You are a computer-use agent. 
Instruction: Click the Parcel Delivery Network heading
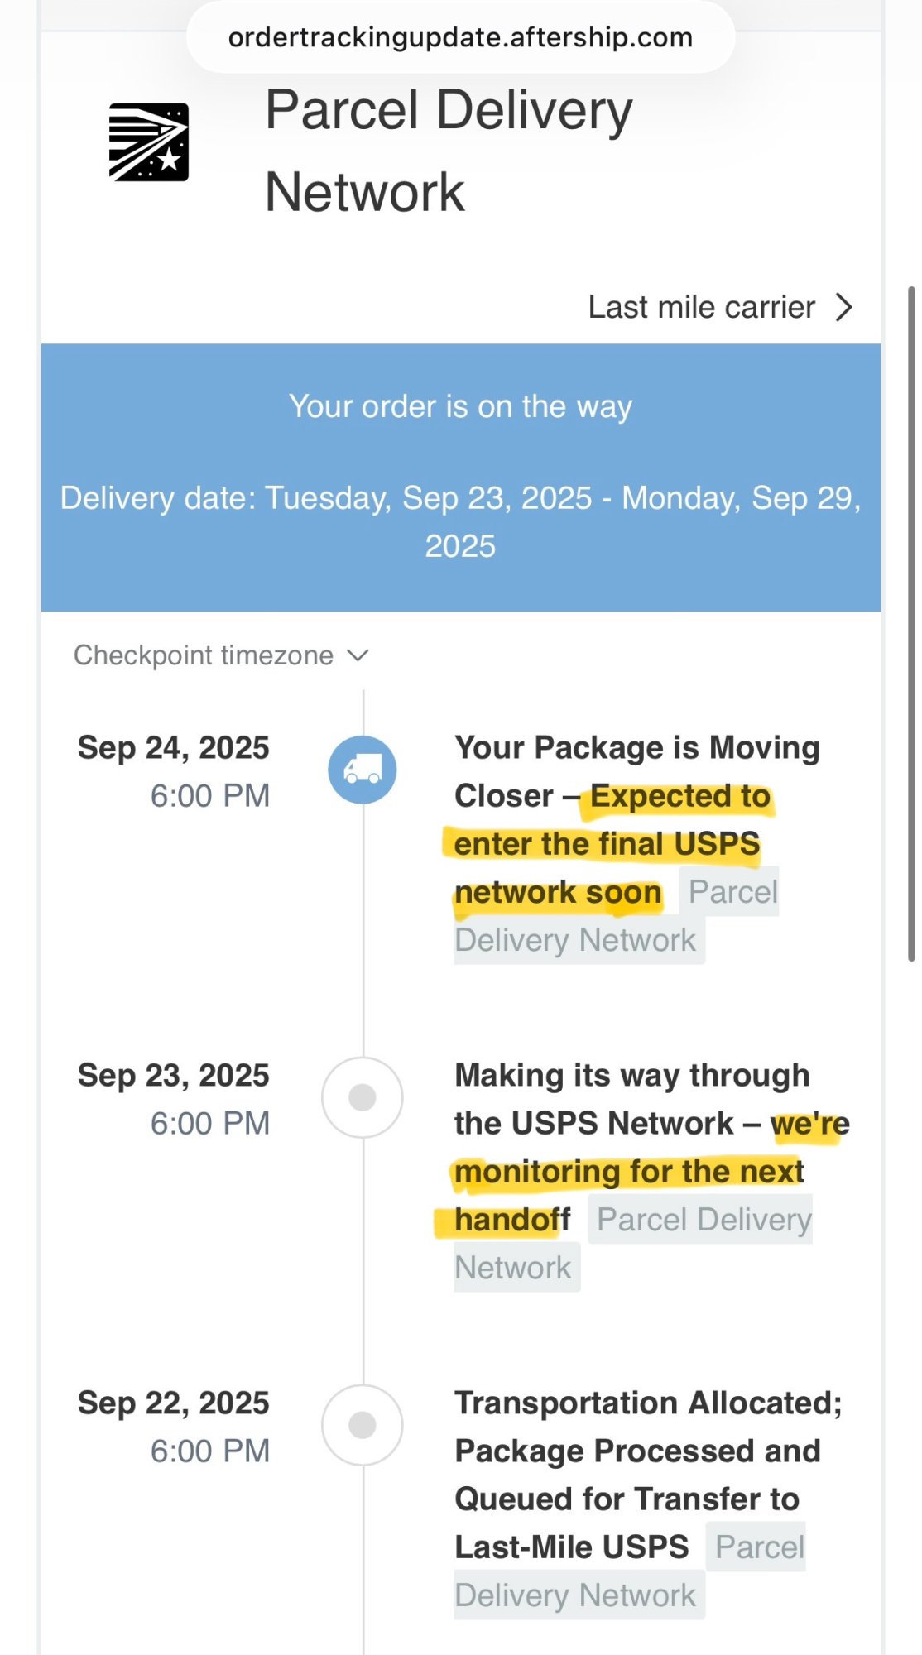449,151
